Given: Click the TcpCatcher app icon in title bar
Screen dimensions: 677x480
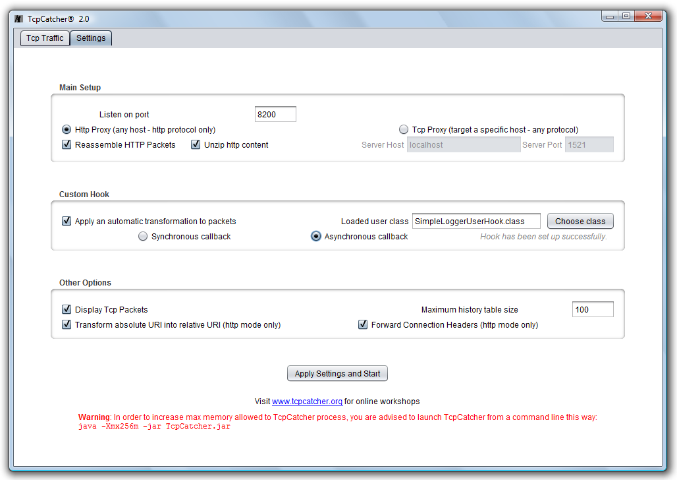Looking at the screenshot, I should (x=18, y=19).
